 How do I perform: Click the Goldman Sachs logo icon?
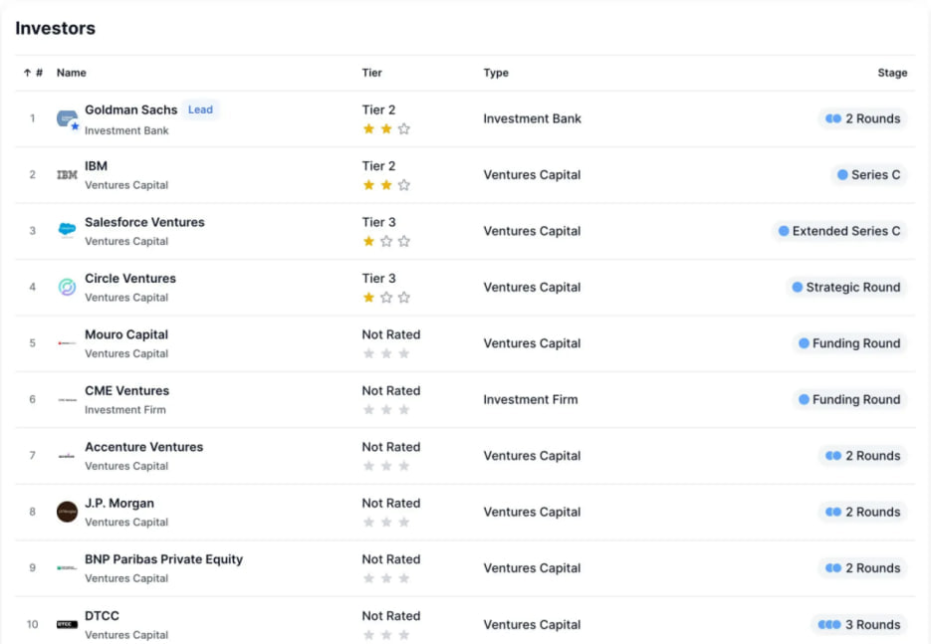click(x=67, y=118)
